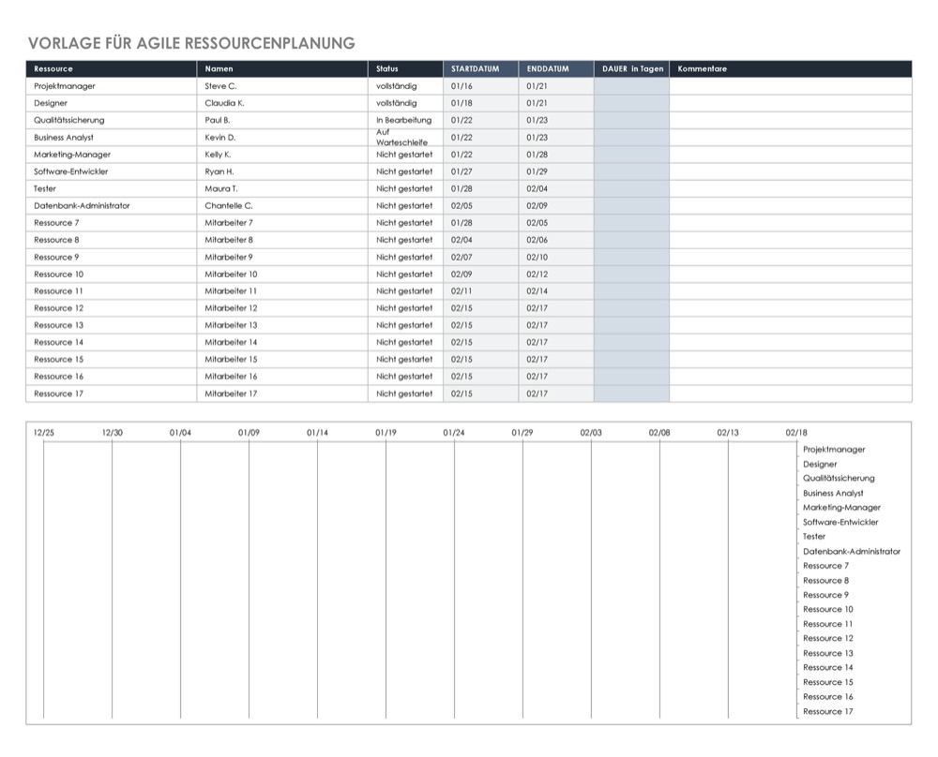Select 'Tester' label in the chart
Image resolution: width=938 pixels, height=757 pixels.
(813, 537)
